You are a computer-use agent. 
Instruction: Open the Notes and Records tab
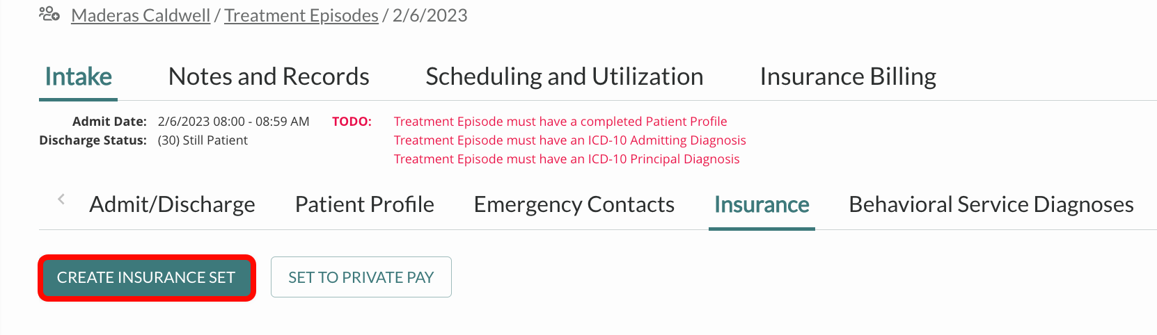click(x=269, y=76)
